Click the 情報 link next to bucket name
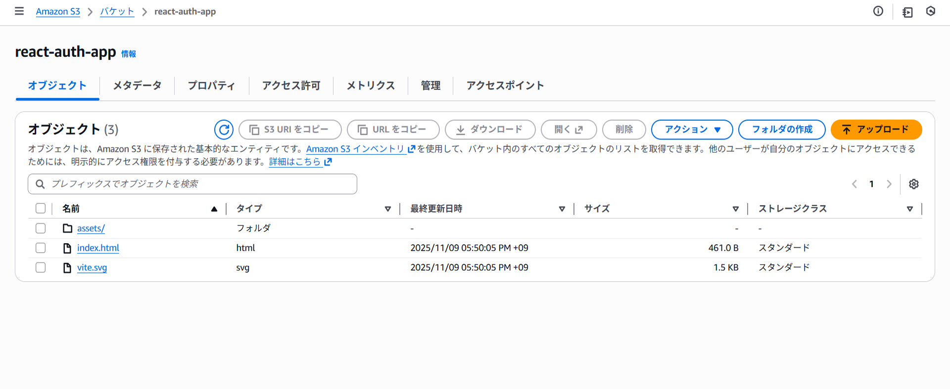The height and width of the screenshot is (389, 950). point(129,54)
